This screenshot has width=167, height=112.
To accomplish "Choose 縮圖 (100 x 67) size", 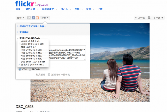I will tap(33, 47).
